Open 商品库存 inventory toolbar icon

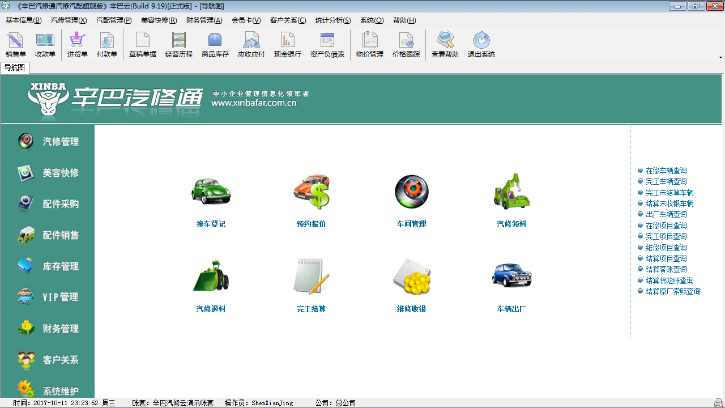(215, 45)
